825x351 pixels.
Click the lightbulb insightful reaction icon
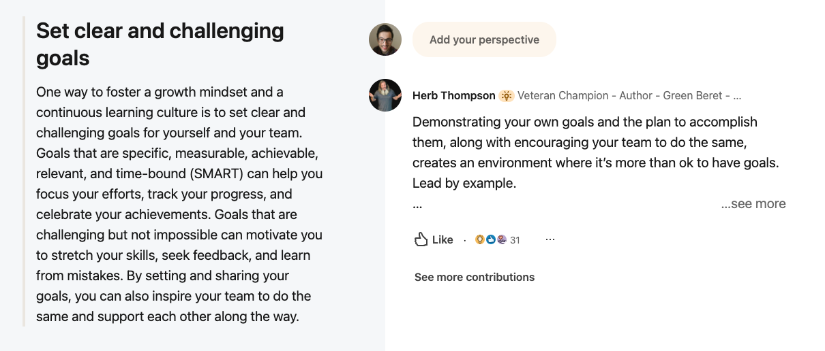[480, 239]
